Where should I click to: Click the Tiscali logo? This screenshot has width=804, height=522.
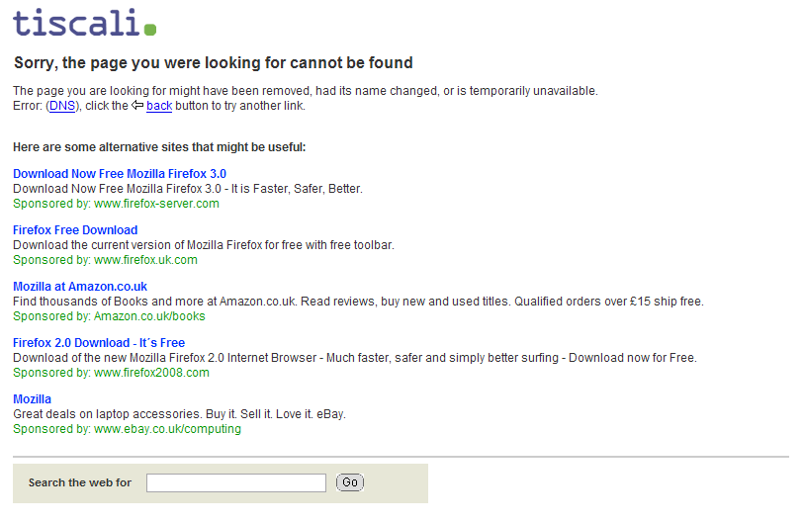click(84, 22)
